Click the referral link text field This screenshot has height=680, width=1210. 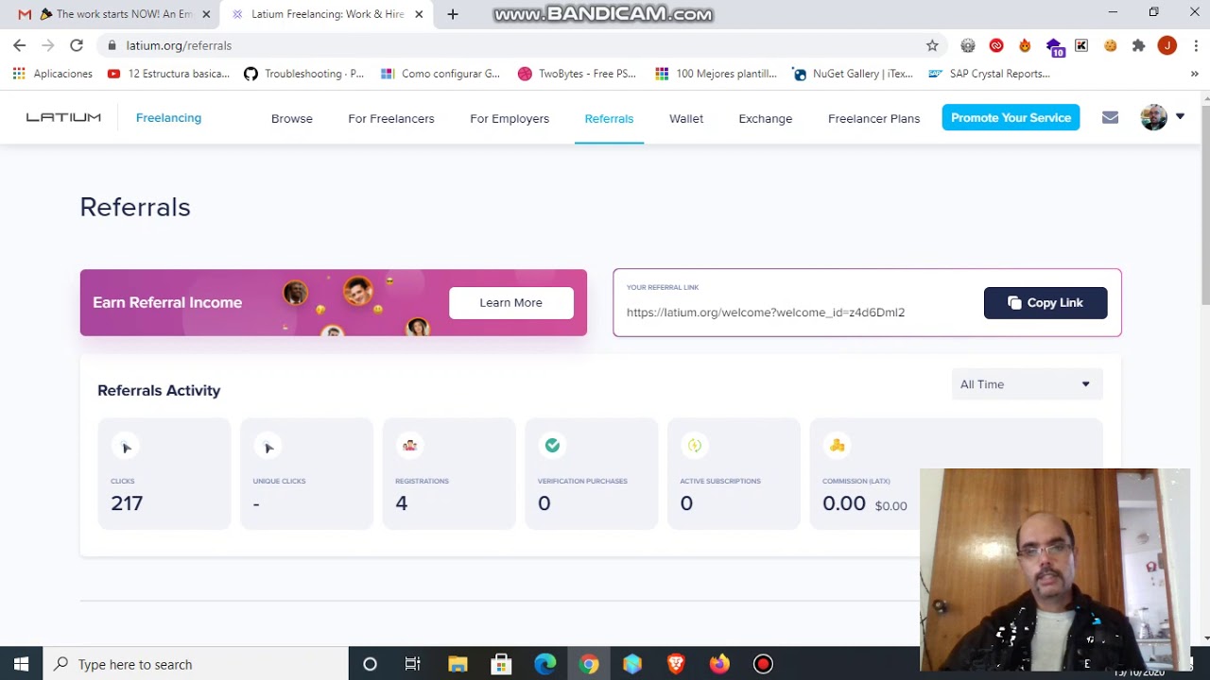(766, 313)
